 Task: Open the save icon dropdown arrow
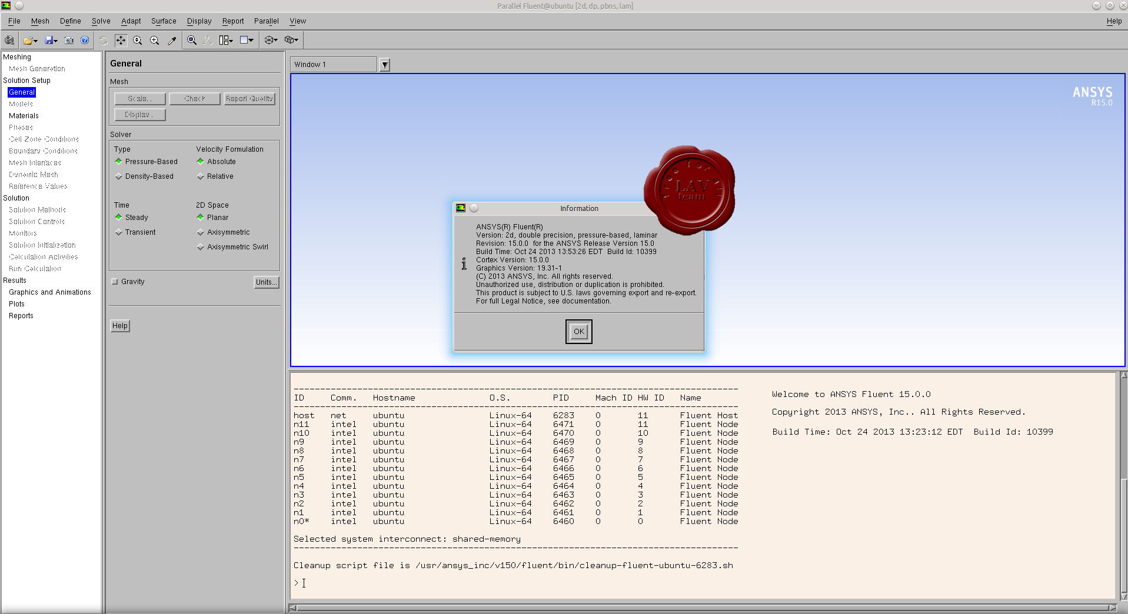click(x=56, y=41)
